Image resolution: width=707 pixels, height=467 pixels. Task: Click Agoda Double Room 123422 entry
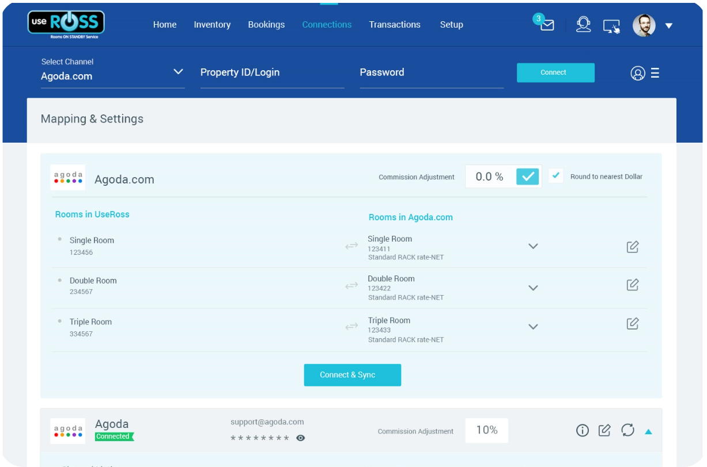point(406,288)
